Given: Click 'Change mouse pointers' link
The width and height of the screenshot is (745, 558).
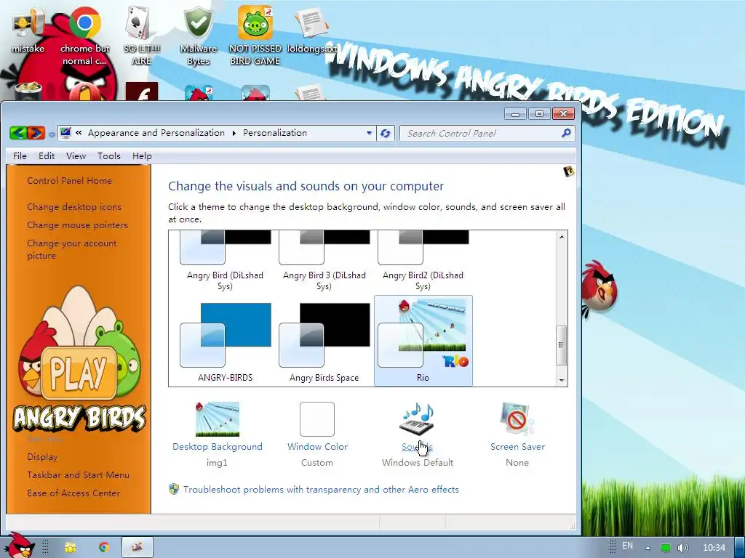Looking at the screenshot, I should (x=77, y=225).
